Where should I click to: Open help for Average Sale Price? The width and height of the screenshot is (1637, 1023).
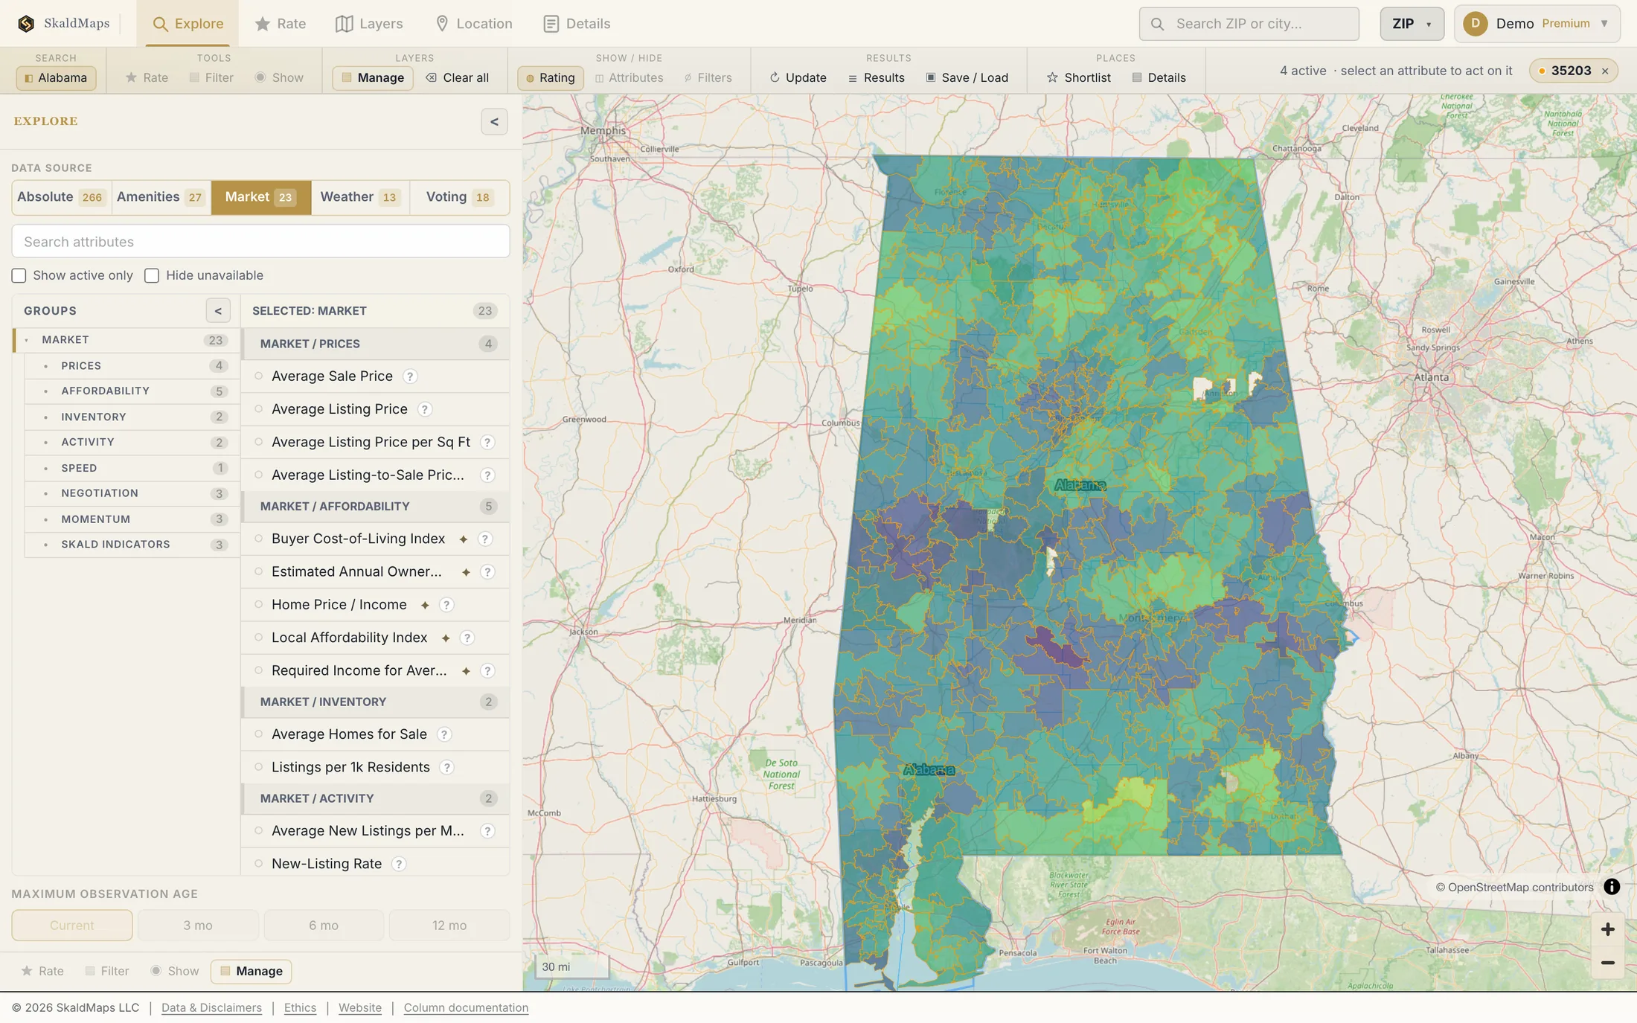pos(410,376)
